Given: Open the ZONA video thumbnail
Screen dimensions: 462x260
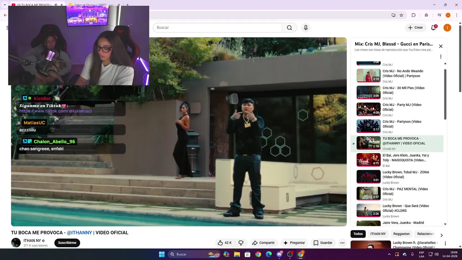Looking at the screenshot, I should click(x=369, y=177).
